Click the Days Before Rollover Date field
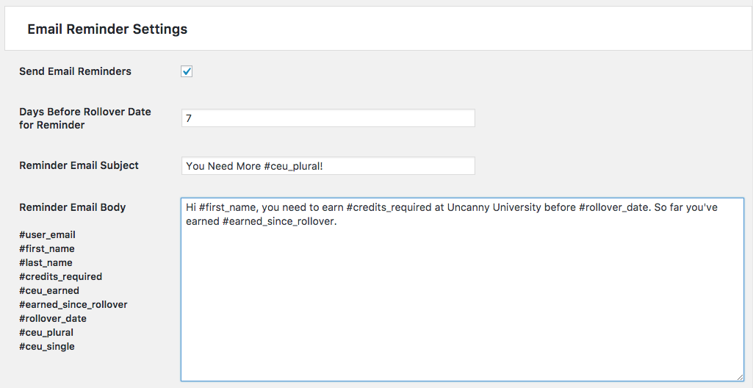The width and height of the screenshot is (753, 388). point(328,118)
